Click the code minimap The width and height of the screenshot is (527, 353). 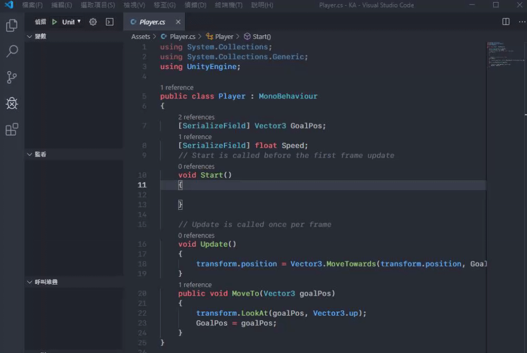pos(505,55)
